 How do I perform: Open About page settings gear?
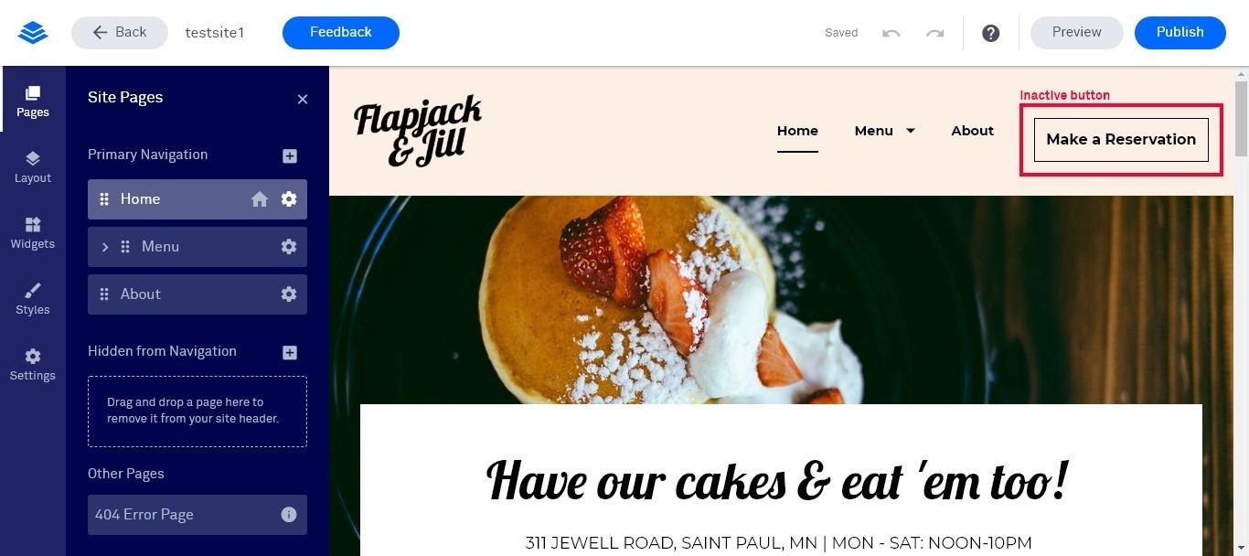[x=289, y=294]
